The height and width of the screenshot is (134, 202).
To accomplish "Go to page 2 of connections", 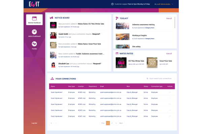I will pos(112,123).
